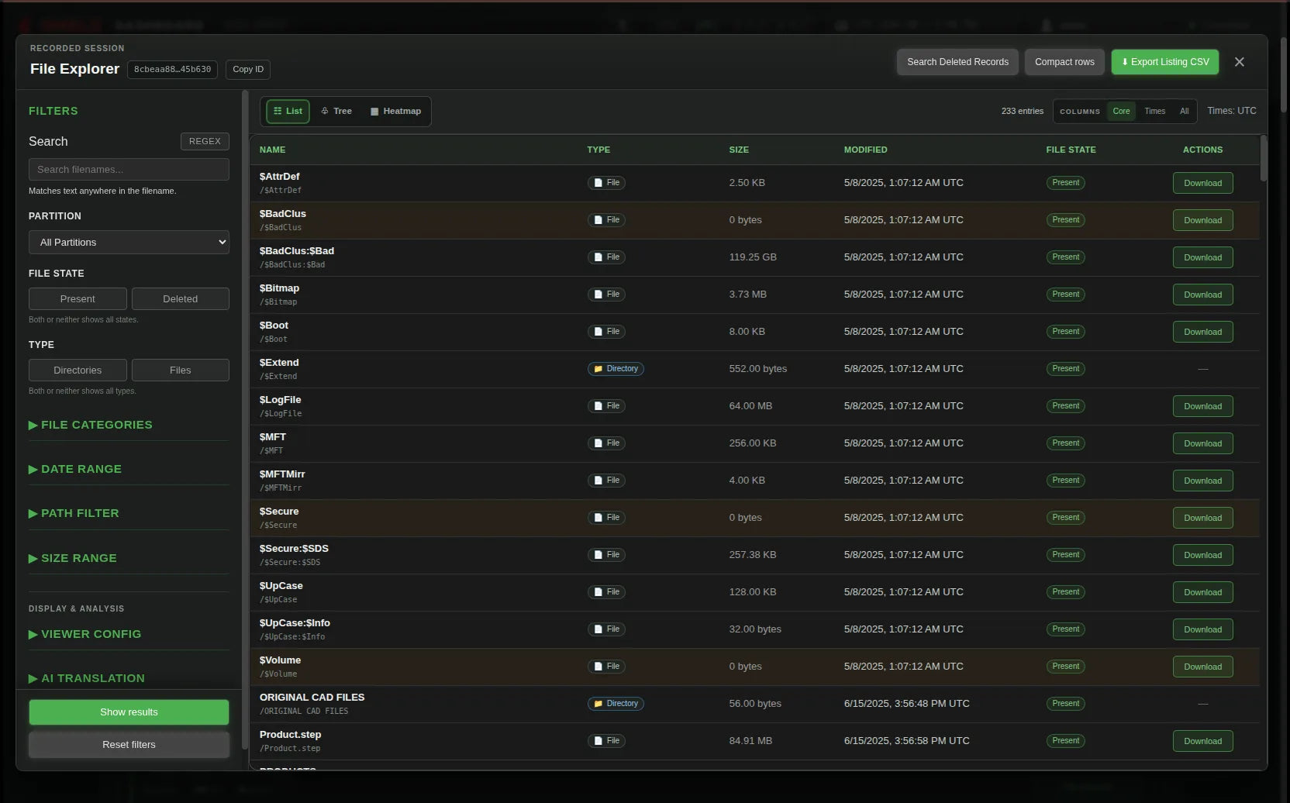Image resolution: width=1290 pixels, height=803 pixels.
Task: Download the $MFT file
Action: coord(1202,444)
